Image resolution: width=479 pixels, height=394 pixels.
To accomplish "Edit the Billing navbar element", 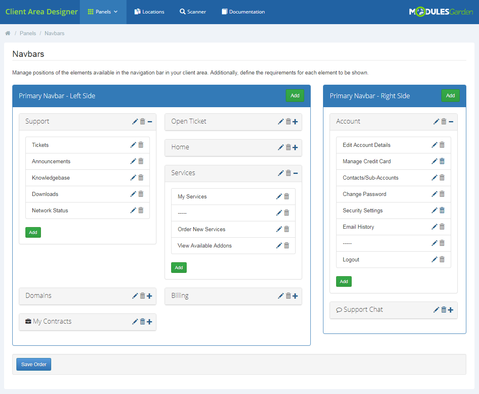I will [280, 296].
